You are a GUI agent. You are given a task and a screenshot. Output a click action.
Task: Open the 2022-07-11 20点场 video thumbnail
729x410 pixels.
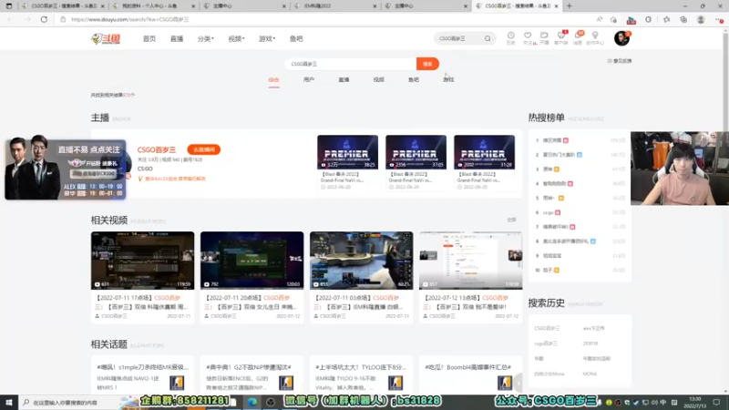tap(252, 261)
